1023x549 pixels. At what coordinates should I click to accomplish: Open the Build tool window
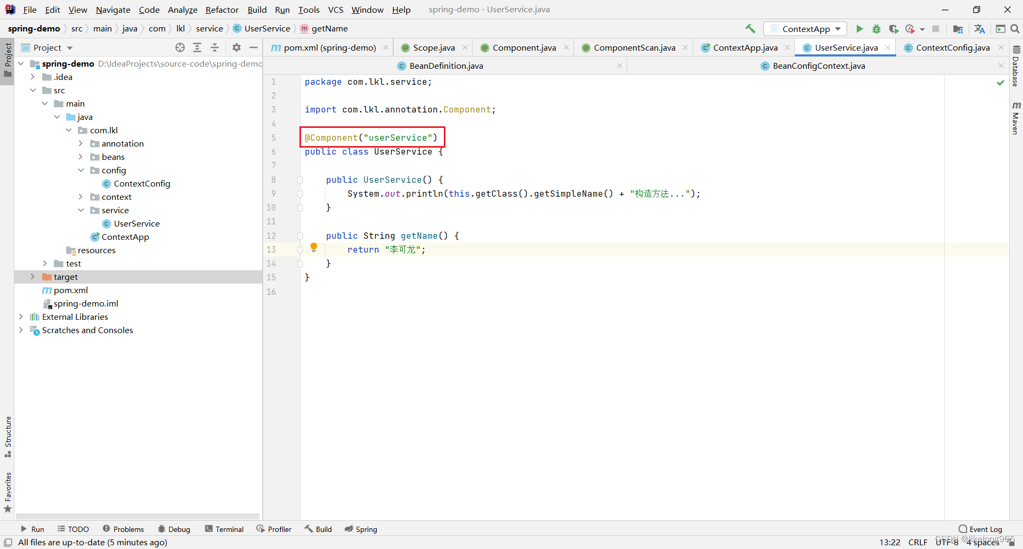point(318,529)
